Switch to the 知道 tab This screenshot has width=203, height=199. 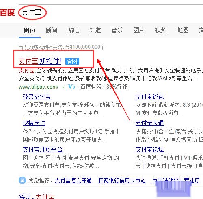click(x=95, y=30)
